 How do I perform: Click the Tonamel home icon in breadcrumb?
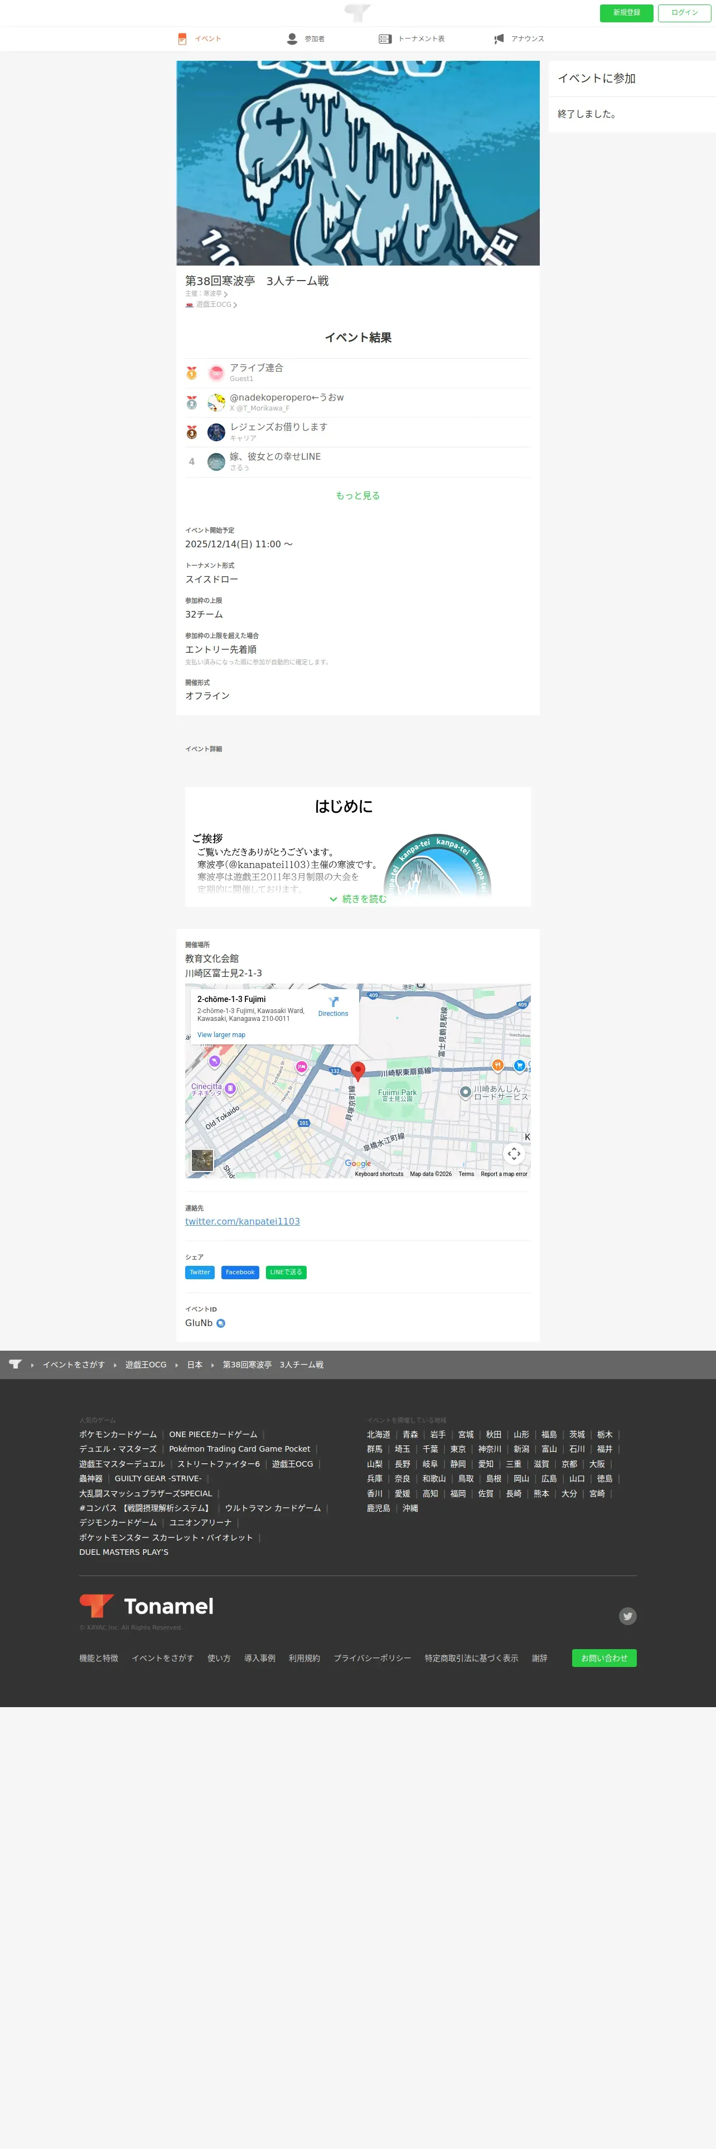[x=15, y=1364]
